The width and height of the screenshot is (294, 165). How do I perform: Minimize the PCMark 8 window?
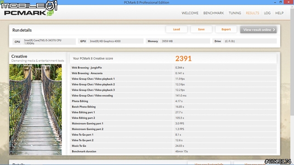(x=275, y=2)
